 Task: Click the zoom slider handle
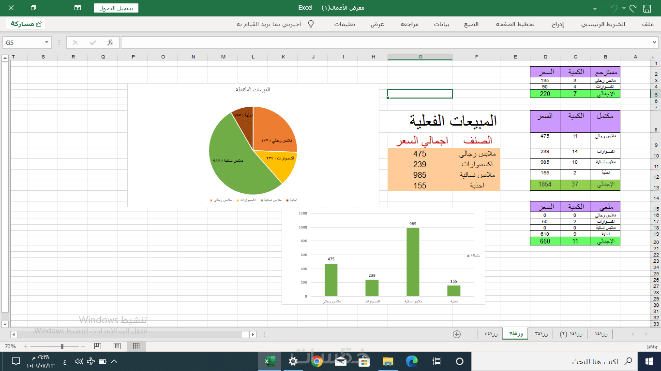(x=62, y=346)
